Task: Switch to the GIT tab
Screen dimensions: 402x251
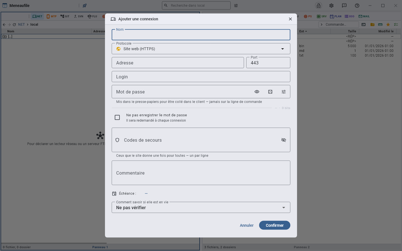Action: tap(65, 16)
